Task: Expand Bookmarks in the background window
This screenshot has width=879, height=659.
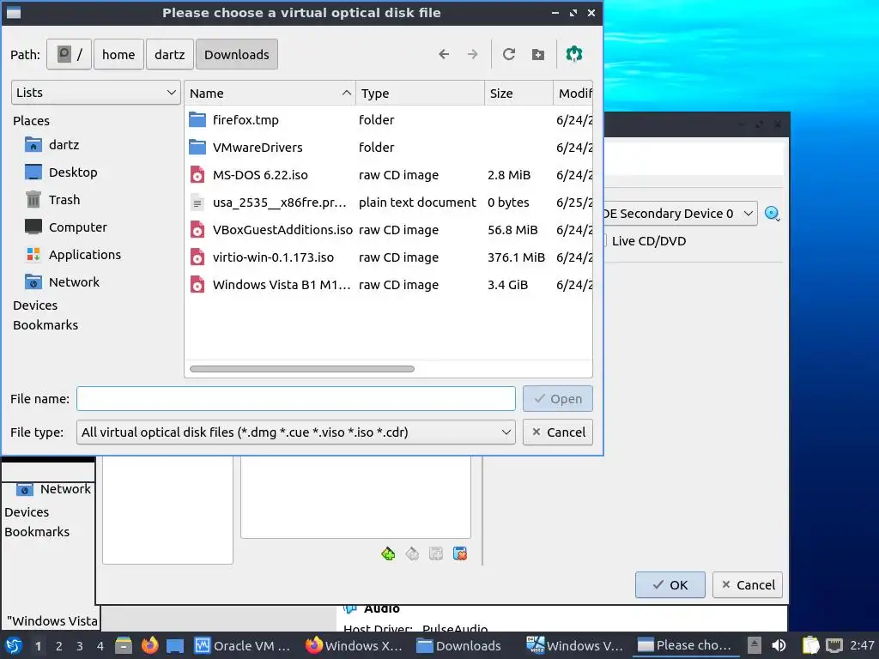Action: [37, 532]
